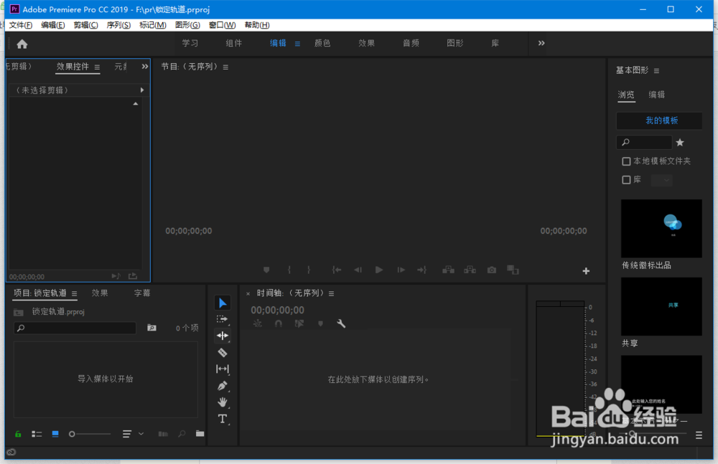Expand hidden source panel tabs chevrons
The height and width of the screenshot is (464, 718).
(x=145, y=67)
